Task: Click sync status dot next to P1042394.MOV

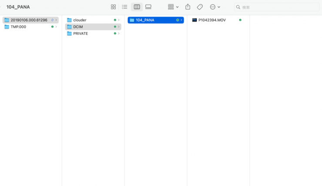Action: [240, 20]
